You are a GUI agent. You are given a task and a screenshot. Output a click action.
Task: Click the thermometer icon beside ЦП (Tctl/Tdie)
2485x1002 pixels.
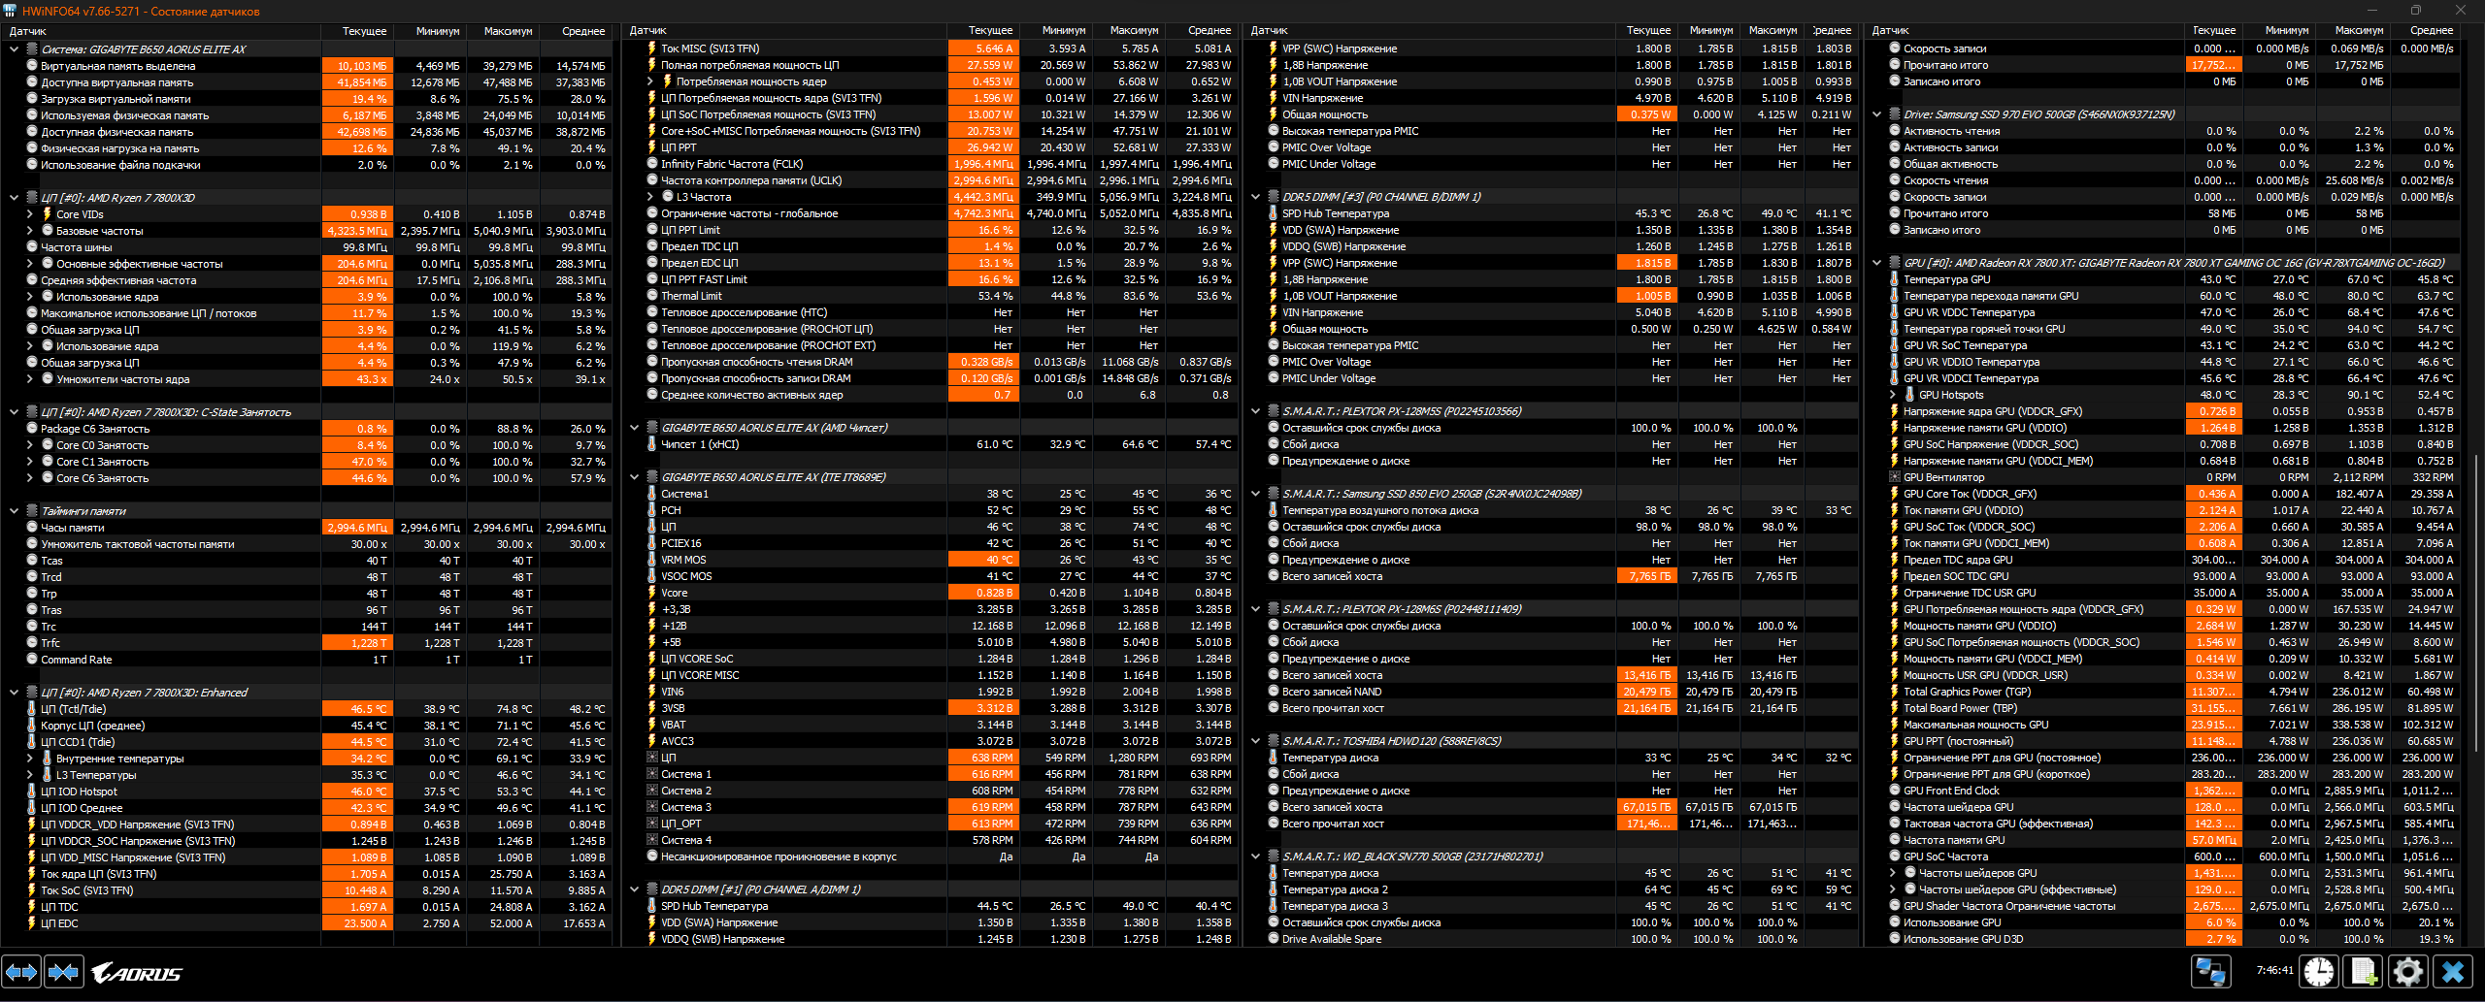point(32,709)
